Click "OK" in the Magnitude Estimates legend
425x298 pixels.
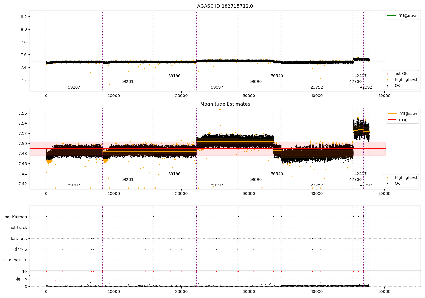pos(397,184)
